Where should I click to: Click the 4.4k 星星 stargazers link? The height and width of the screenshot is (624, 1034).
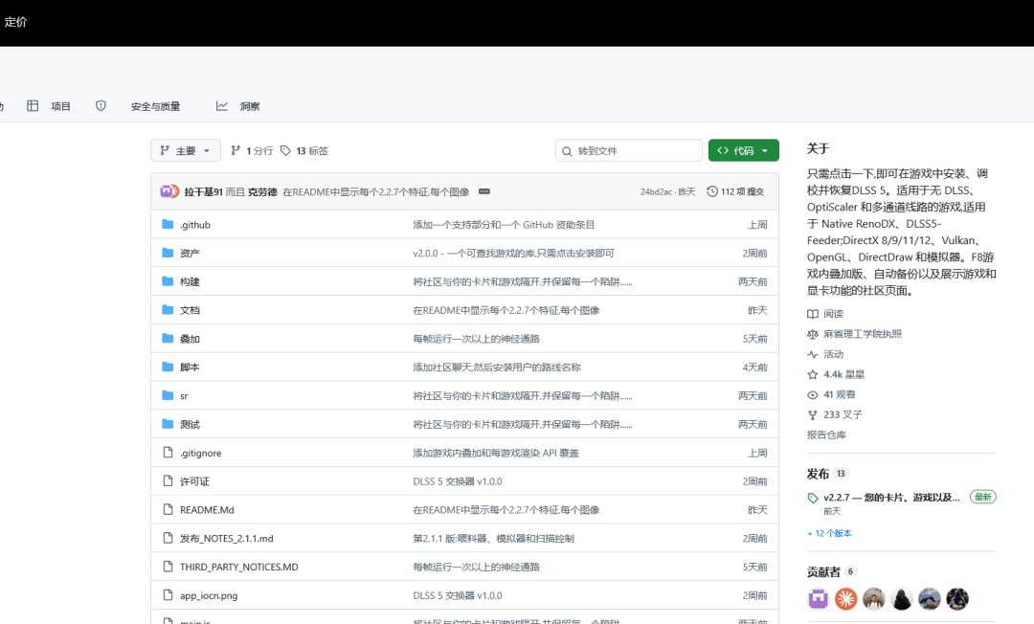tap(836, 374)
